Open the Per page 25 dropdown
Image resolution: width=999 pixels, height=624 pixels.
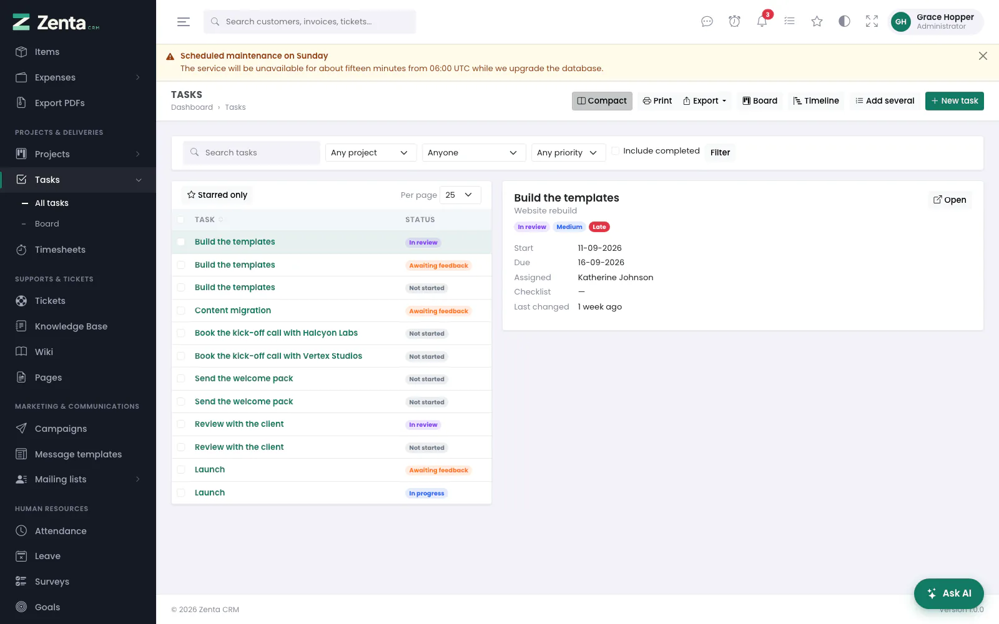click(460, 195)
